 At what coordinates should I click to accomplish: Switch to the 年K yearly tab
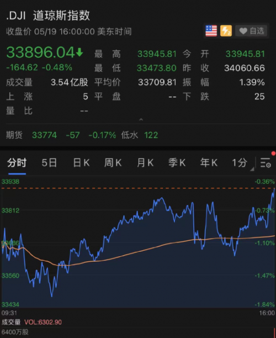[209, 162]
